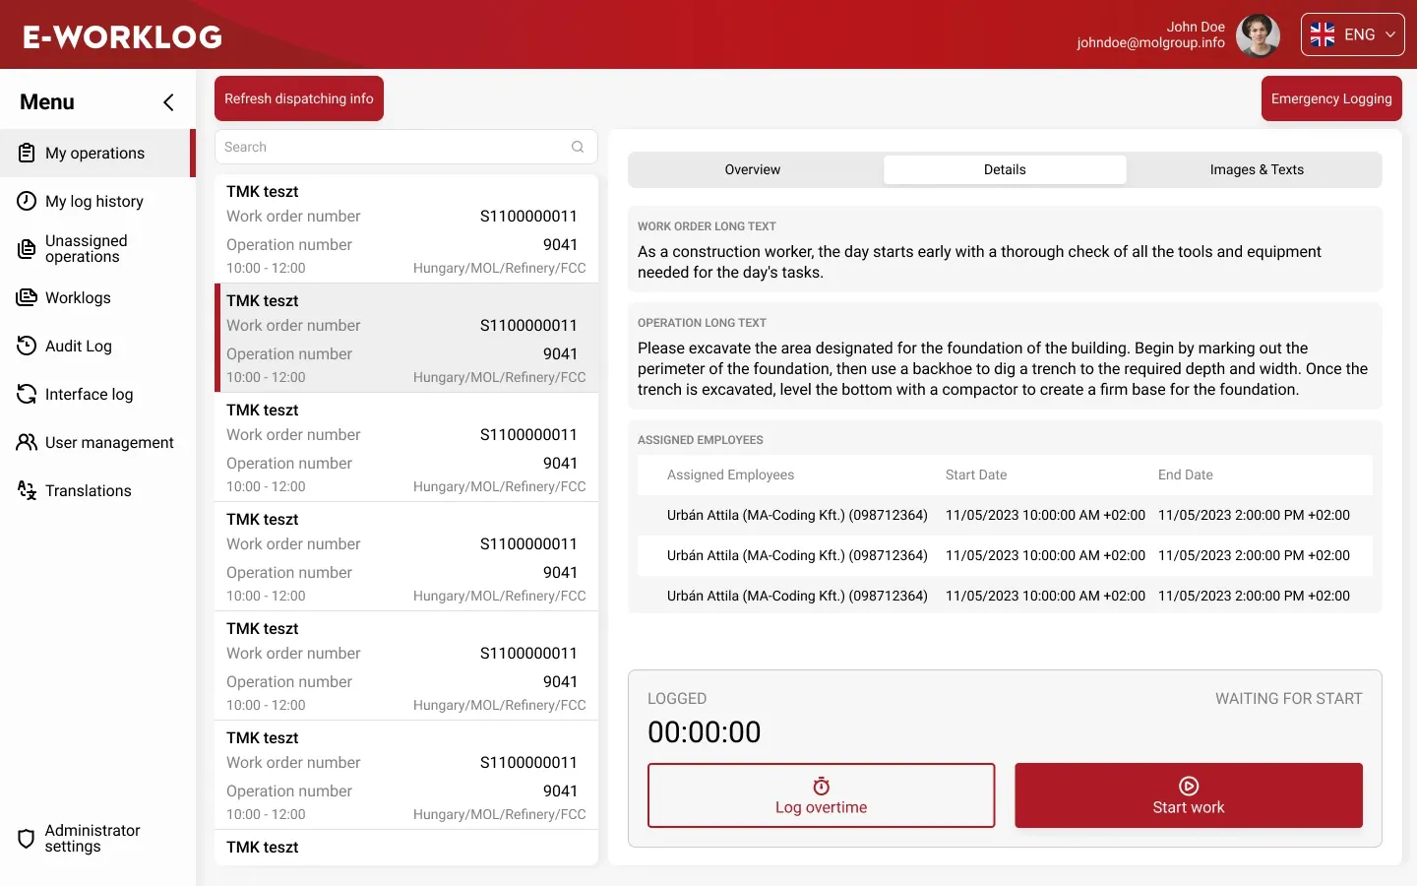Screen dimensions: 1417x886
Task: Switch to Images & Texts tab
Action: tap(1257, 169)
